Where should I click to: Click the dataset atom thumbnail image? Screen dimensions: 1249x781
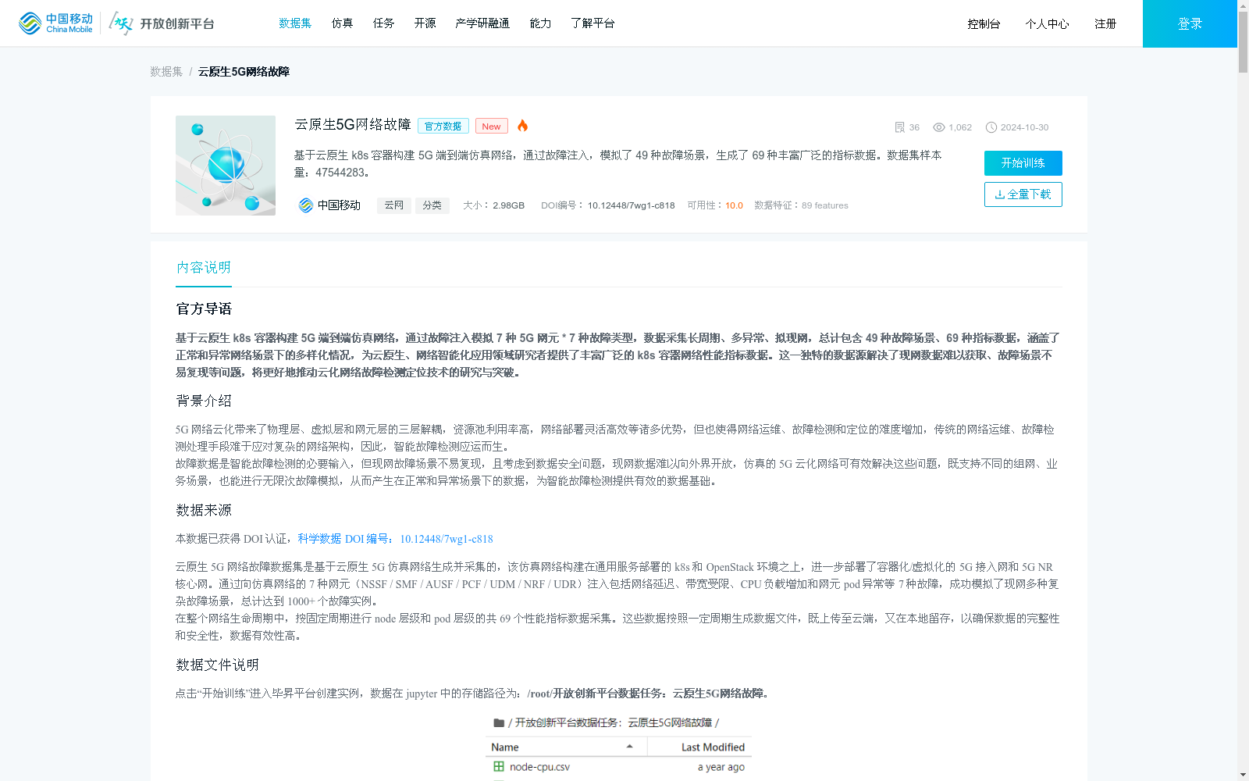(226, 166)
